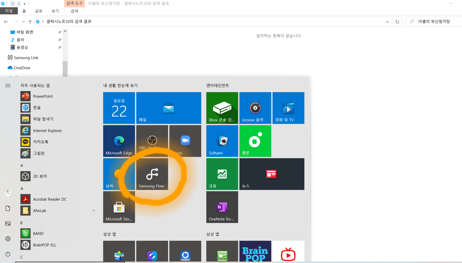The image size is (462, 263).
Task: Open the 영화 및 TV tile
Action: point(288,108)
